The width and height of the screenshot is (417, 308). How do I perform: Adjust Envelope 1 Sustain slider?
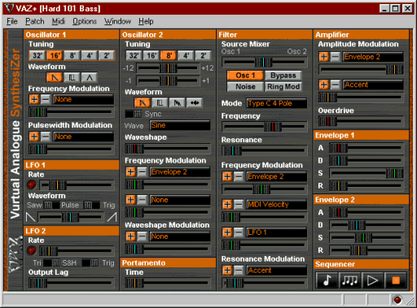pos(367,173)
